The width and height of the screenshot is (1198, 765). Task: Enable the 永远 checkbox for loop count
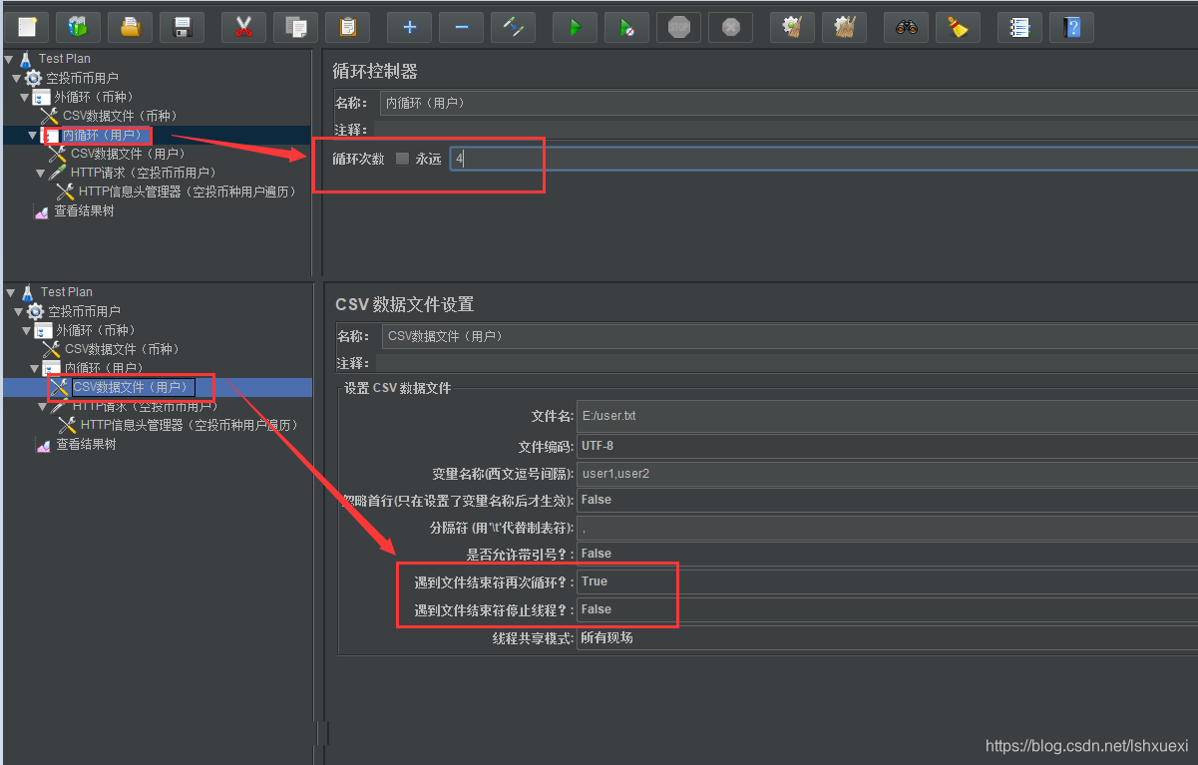tap(402, 159)
